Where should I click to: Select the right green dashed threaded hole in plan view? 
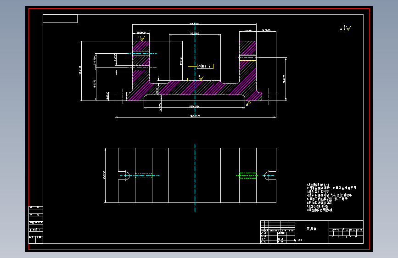248,175
